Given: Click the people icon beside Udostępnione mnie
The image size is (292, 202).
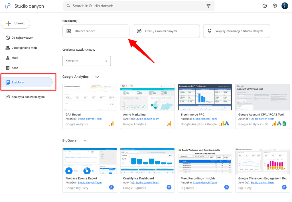Looking at the screenshot, I should coord(8,48).
